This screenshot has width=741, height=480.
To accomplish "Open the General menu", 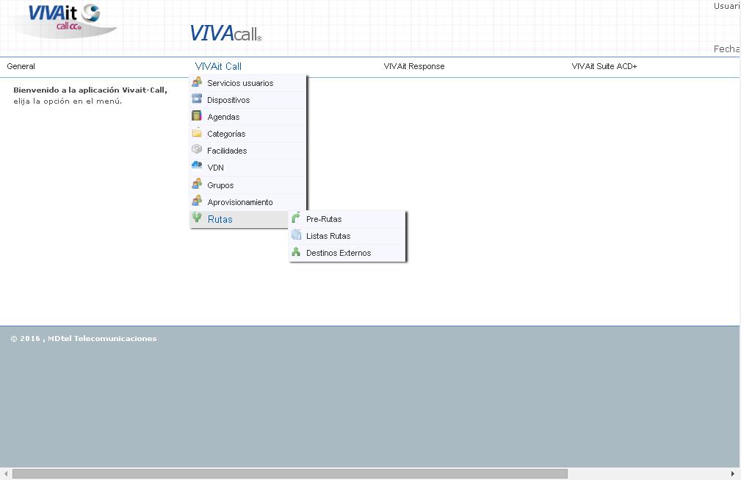I will 21,66.
